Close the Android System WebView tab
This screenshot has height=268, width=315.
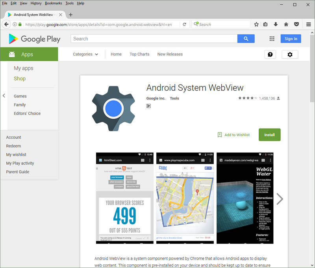61,15
